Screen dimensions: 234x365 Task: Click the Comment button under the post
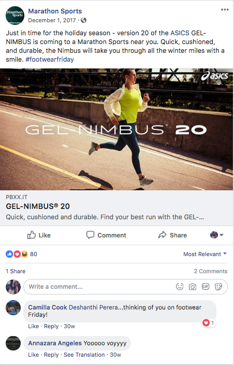(x=106, y=235)
